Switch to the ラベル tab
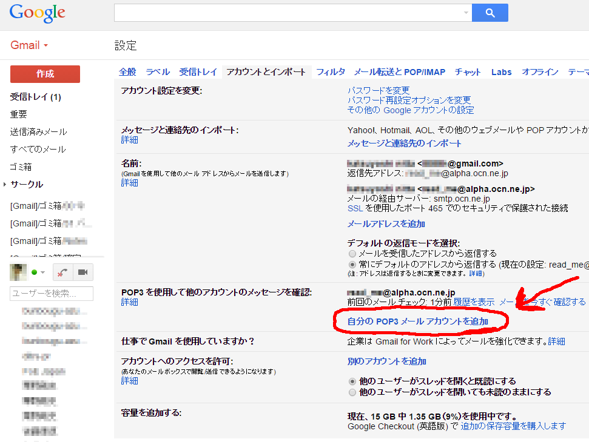 (x=158, y=71)
